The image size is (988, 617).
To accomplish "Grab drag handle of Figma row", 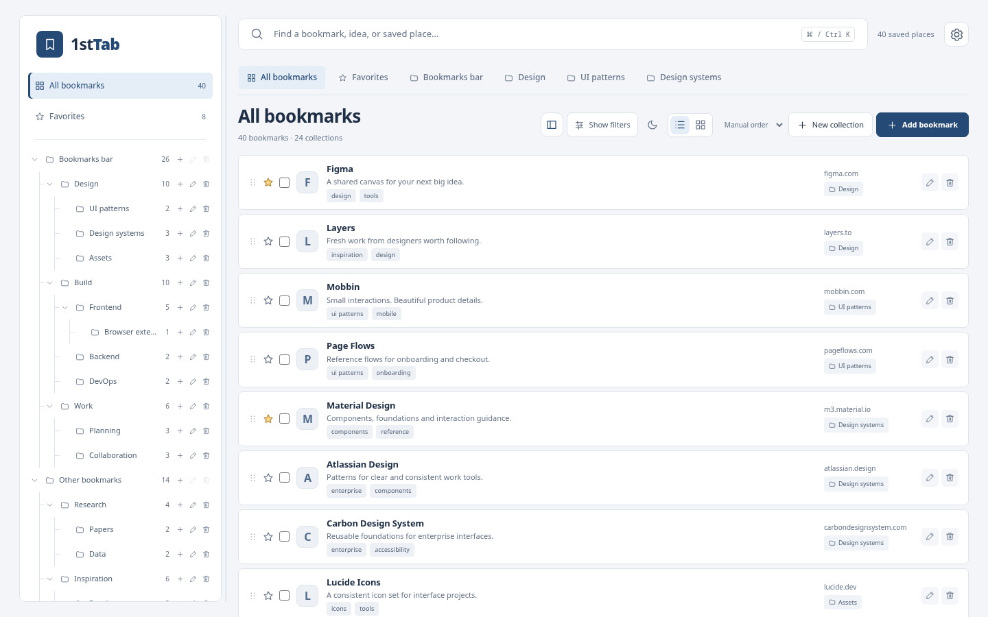I will [x=252, y=183].
